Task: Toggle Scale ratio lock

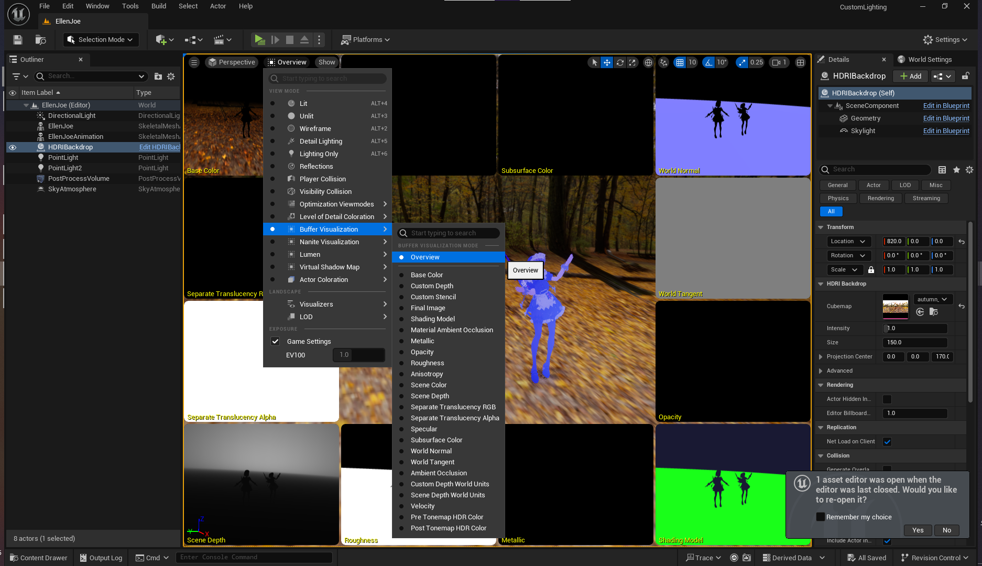Action: click(x=871, y=270)
